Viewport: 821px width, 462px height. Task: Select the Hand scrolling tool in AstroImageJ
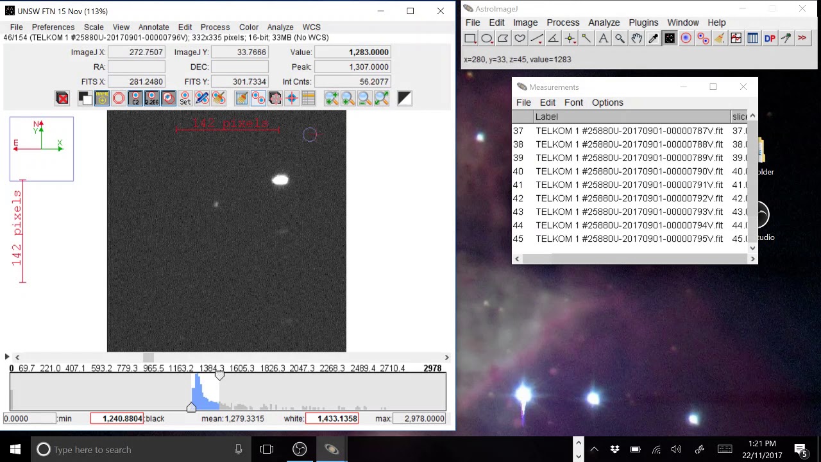636,38
